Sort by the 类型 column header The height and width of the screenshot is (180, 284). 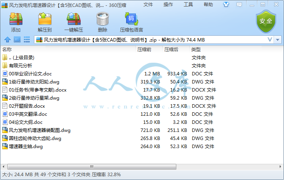(196, 49)
